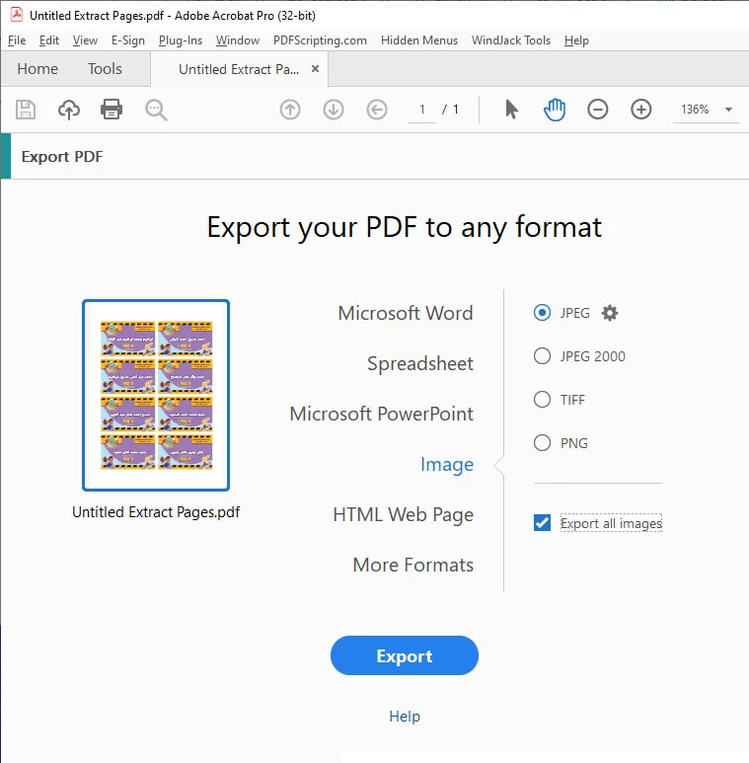Choose Microsoft PowerPoint export format

pos(381,414)
